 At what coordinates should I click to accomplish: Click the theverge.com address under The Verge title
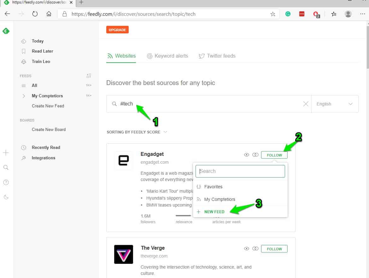[x=154, y=256]
